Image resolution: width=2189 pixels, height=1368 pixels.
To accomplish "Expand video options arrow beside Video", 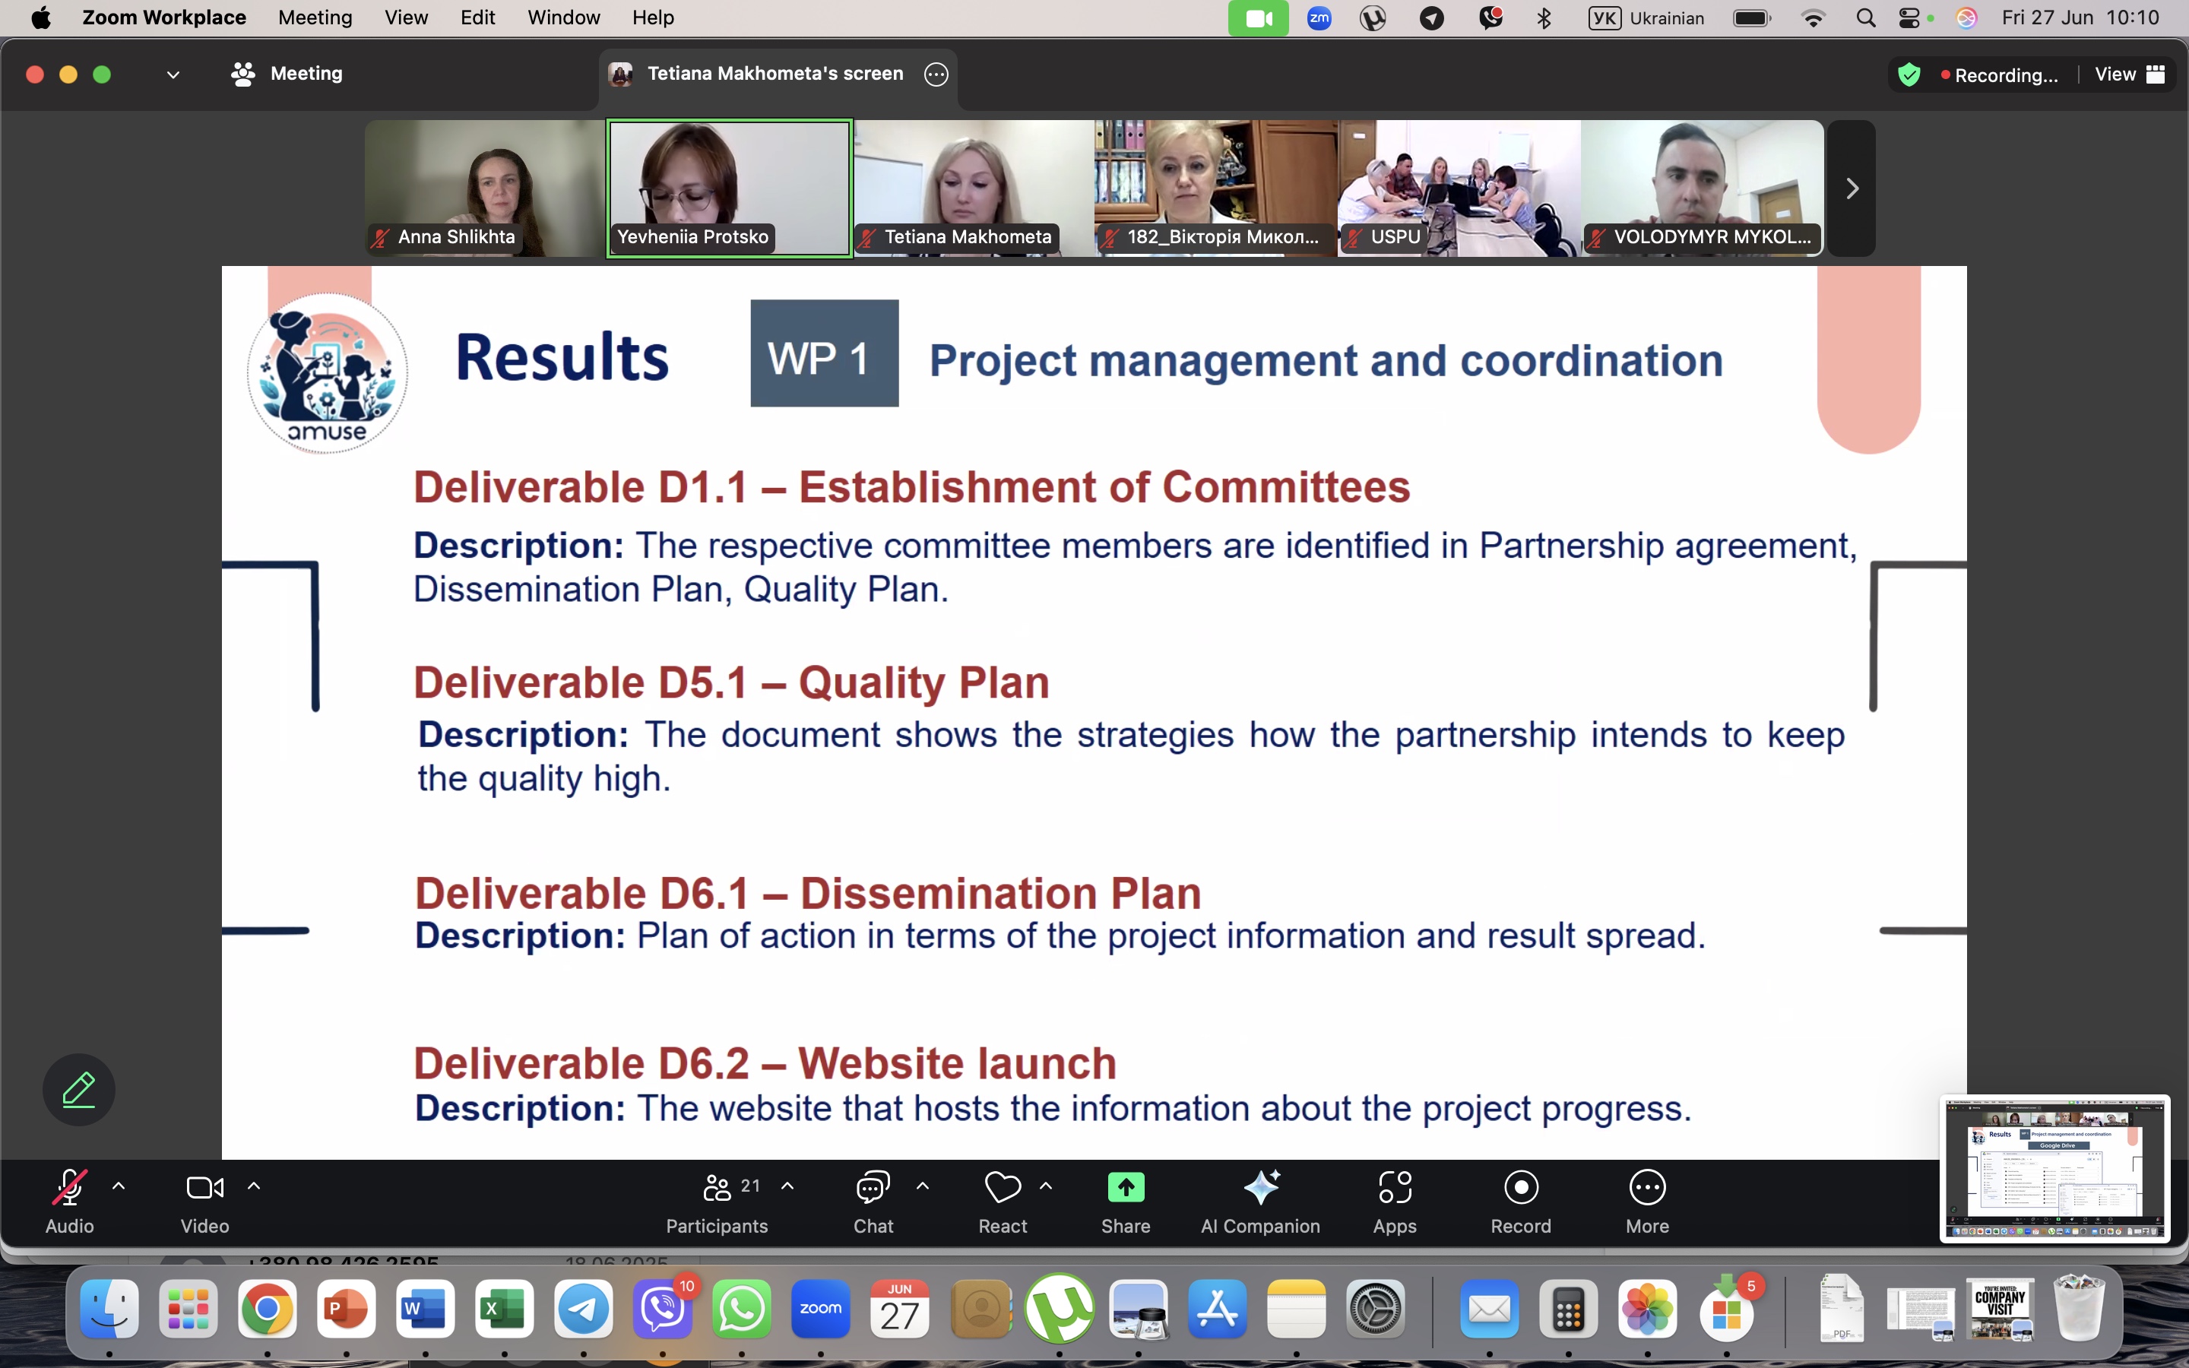I will pyautogui.click(x=254, y=1186).
